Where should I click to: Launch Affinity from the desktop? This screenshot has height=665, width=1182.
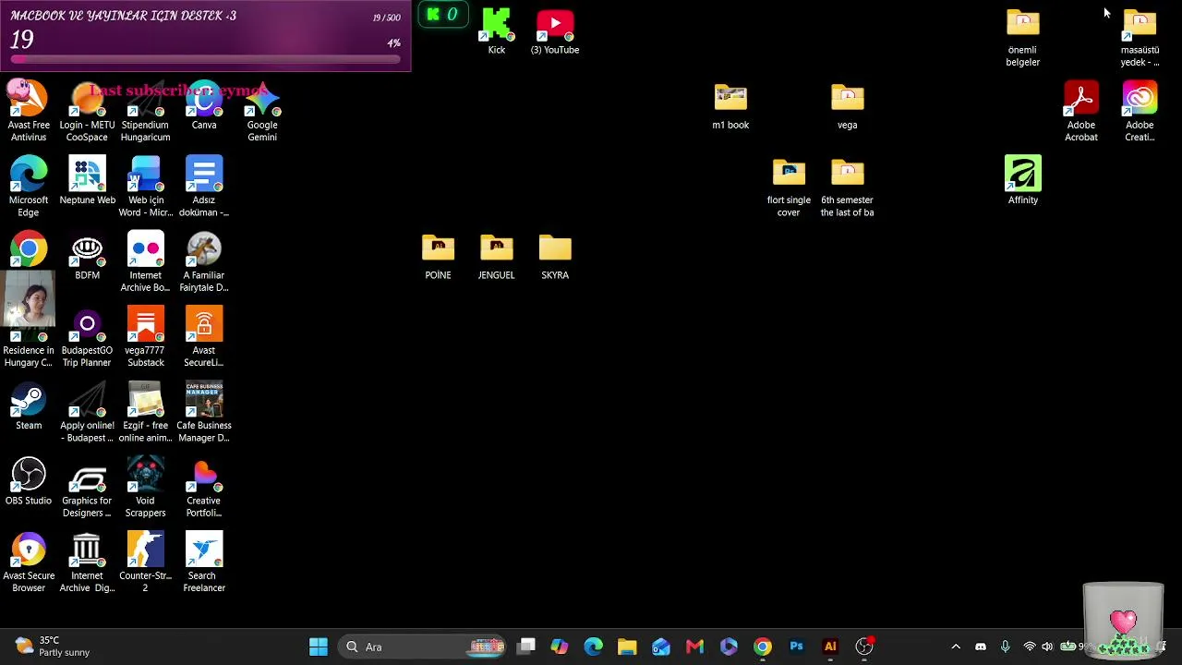(x=1023, y=181)
